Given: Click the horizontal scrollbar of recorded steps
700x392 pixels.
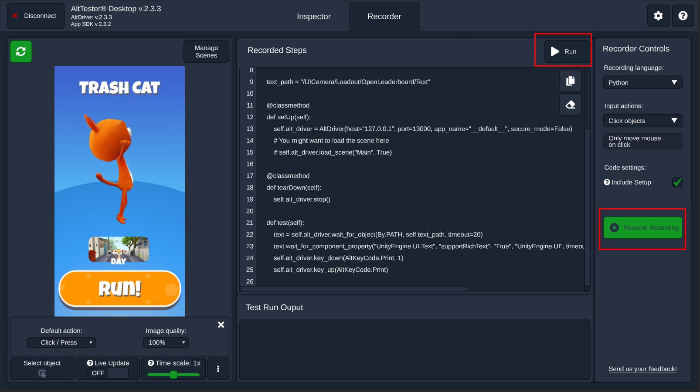Looking at the screenshot, I should click(x=355, y=289).
